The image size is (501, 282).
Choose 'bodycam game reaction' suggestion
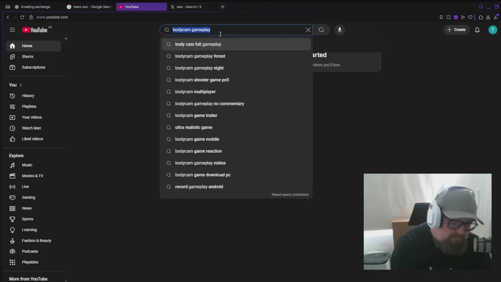[236, 151]
